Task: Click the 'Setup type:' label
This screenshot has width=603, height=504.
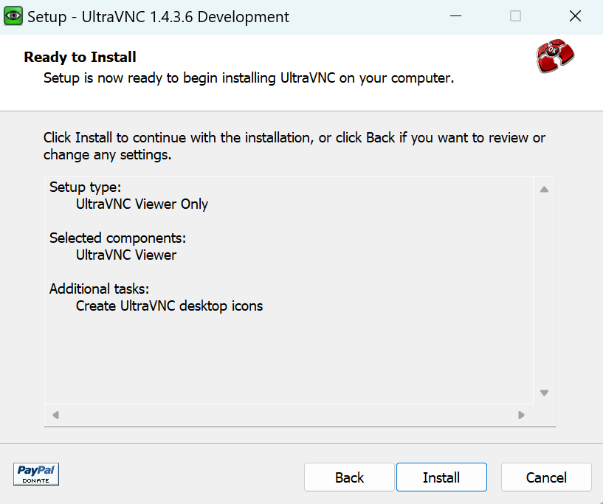Action: (86, 187)
